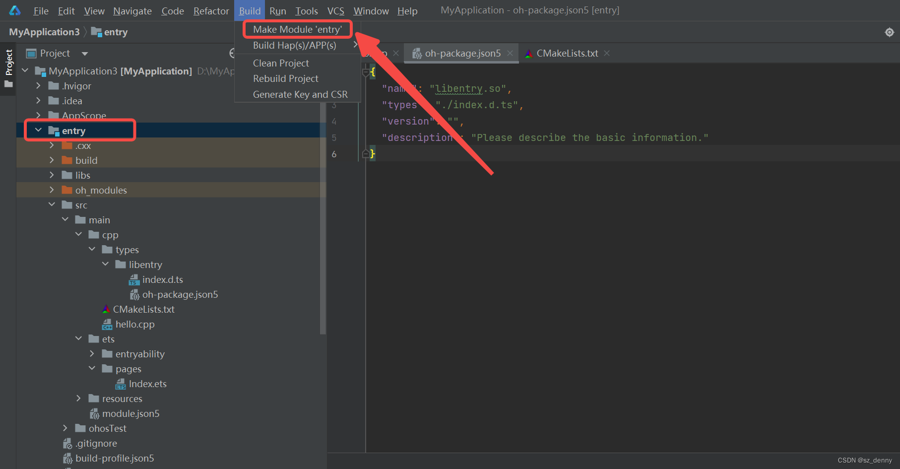
Task: Click the .gitignore file icon
Action: click(68, 443)
